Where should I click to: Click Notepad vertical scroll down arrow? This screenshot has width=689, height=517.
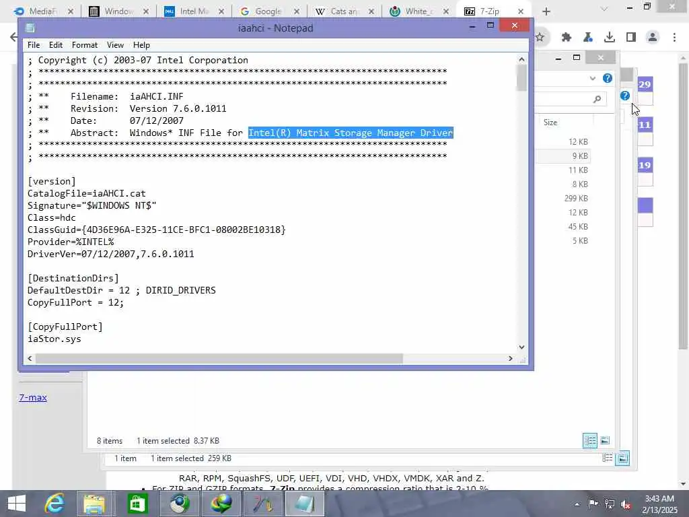521,347
